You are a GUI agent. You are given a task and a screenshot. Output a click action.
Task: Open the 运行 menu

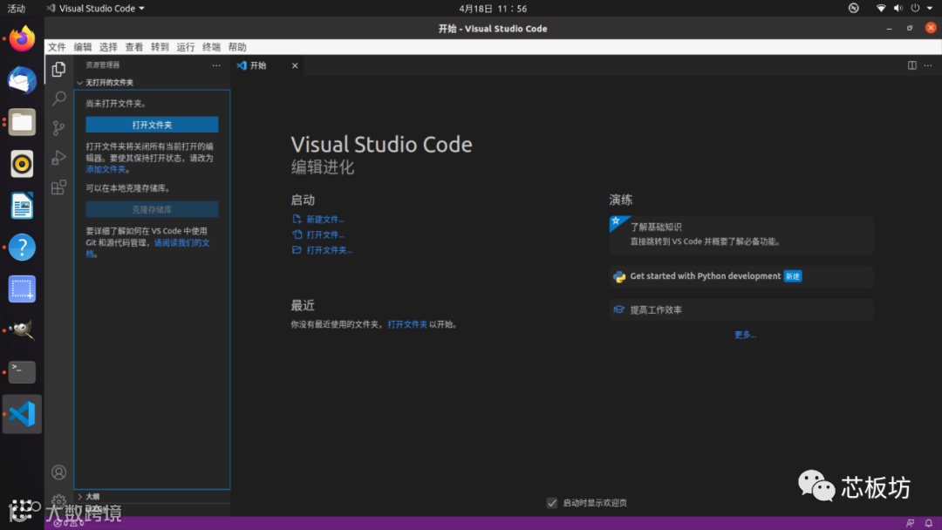(x=186, y=47)
